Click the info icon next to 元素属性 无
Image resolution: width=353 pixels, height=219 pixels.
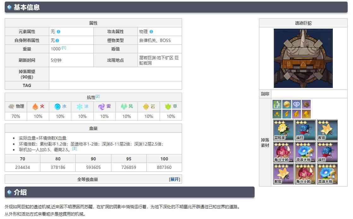click(58, 32)
